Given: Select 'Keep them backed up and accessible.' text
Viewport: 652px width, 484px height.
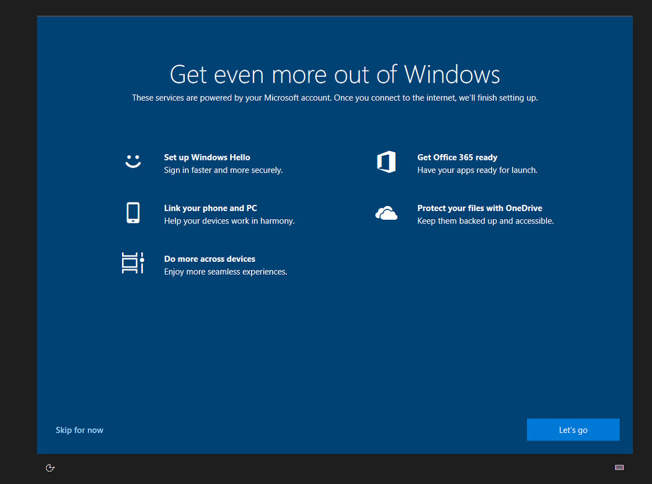Looking at the screenshot, I should point(485,221).
